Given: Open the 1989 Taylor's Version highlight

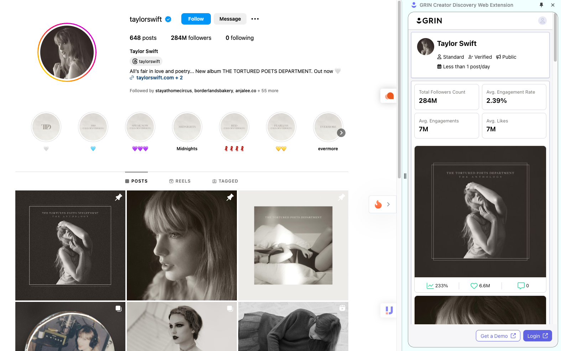Looking at the screenshot, I should coord(93,127).
